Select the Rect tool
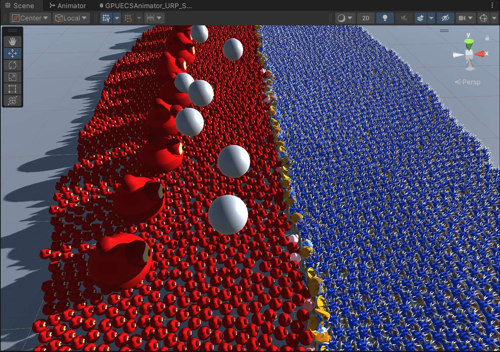 point(13,89)
